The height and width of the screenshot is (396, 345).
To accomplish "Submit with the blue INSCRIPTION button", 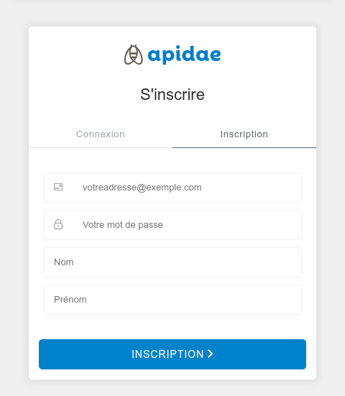I will (172, 354).
